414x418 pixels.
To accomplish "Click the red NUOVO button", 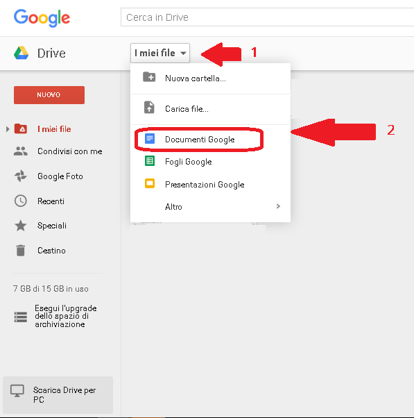I will (x=49, y=95).
